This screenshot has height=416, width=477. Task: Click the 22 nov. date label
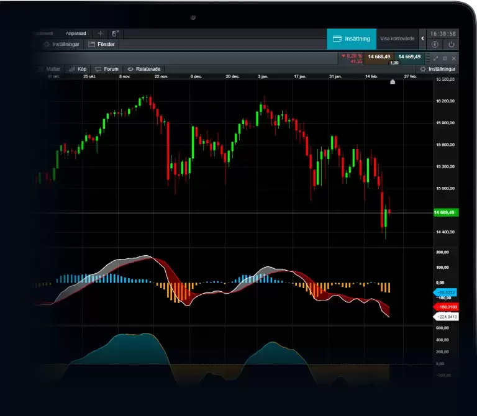(x=161, y=76)
